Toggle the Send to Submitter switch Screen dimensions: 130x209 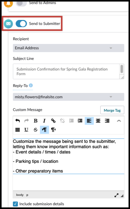21,24
